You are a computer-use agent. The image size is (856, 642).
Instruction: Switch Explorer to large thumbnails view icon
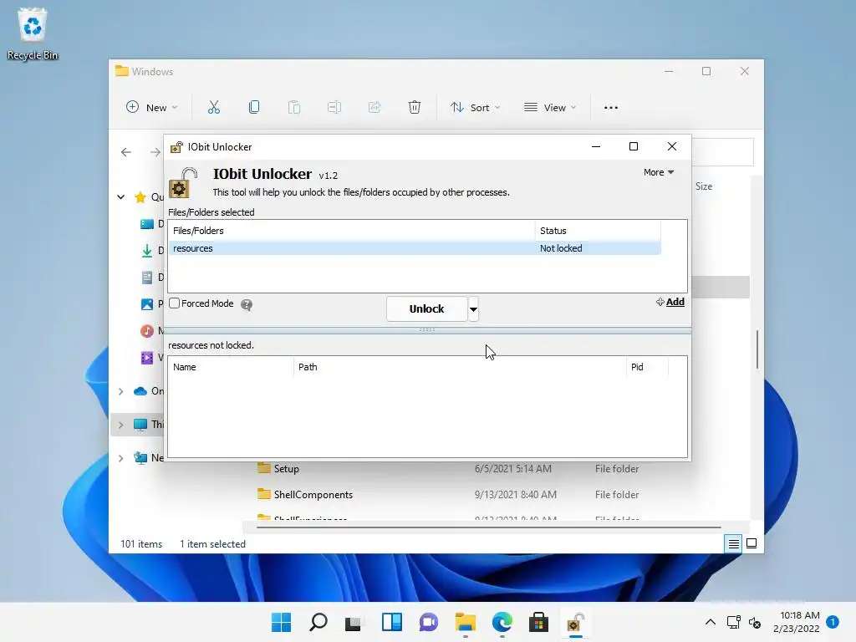(752, 543)
